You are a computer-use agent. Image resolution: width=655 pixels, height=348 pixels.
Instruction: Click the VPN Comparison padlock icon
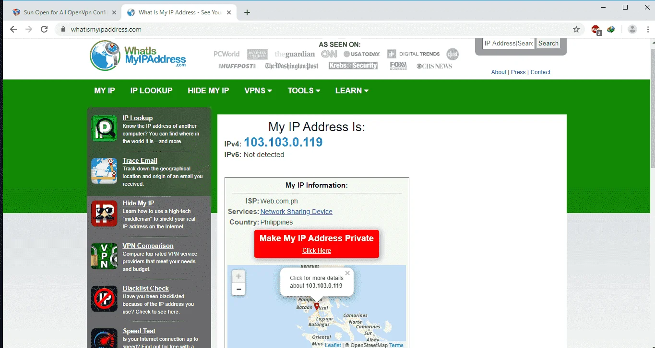click(104, 256)
